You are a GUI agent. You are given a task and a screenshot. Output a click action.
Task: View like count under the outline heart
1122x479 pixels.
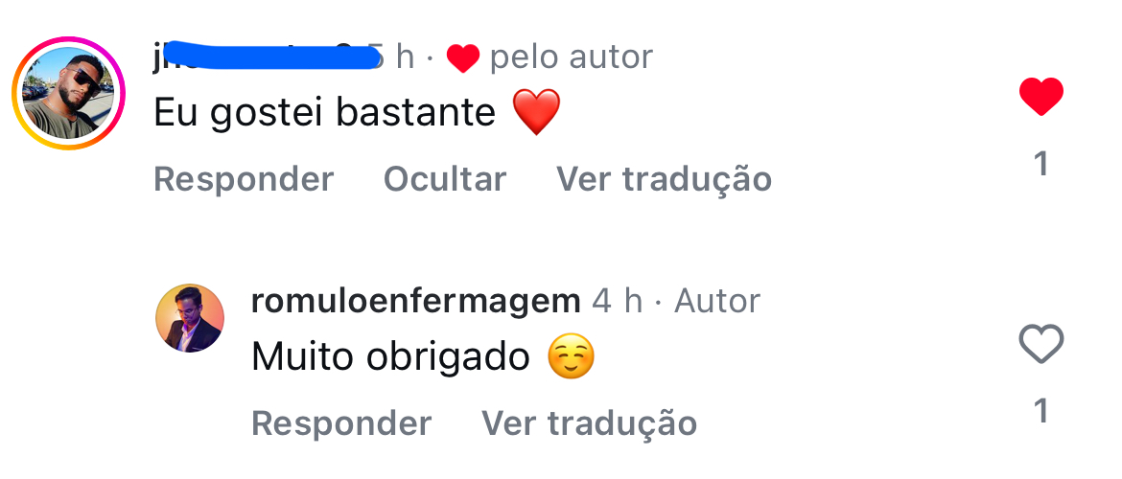point(1041,411)
